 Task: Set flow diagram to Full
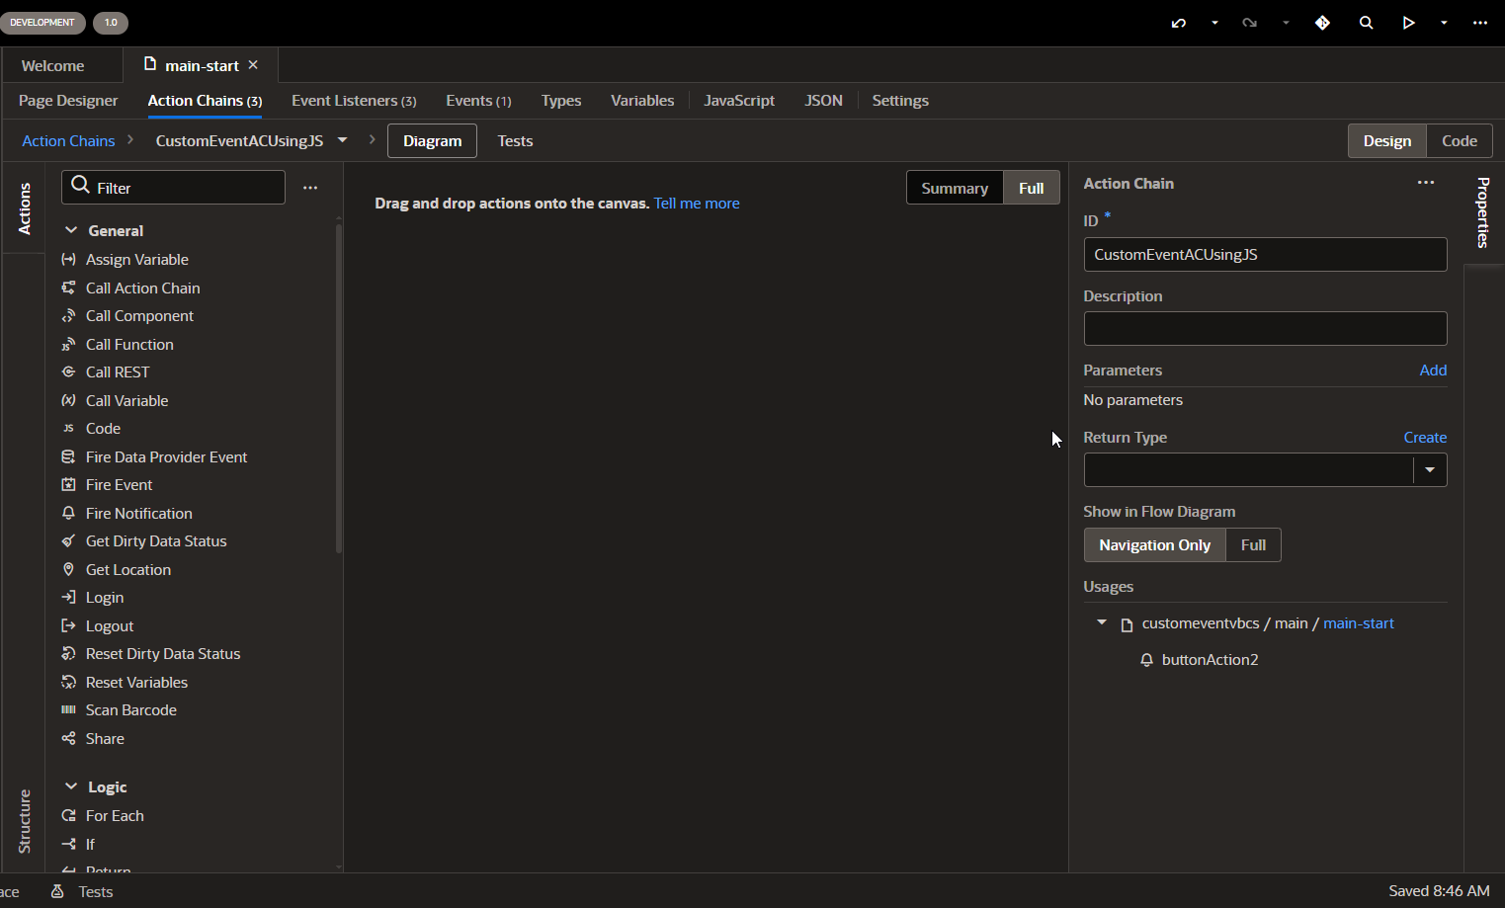1253,545
